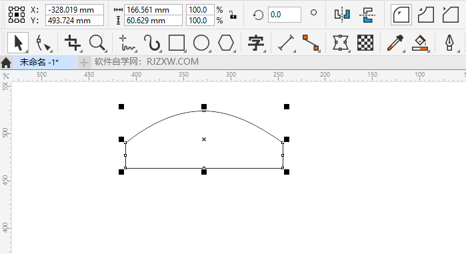Open the Welcome screen home tab

6,63
